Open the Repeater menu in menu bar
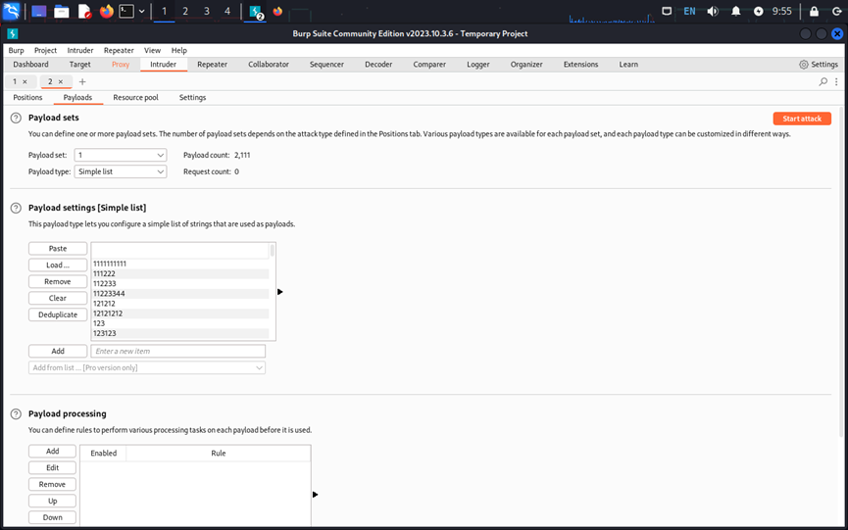 click(119, 50)
